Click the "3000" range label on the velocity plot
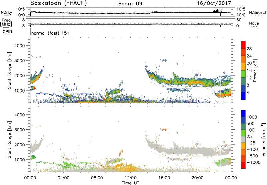 pyautogui.click(x=20, y=130)
